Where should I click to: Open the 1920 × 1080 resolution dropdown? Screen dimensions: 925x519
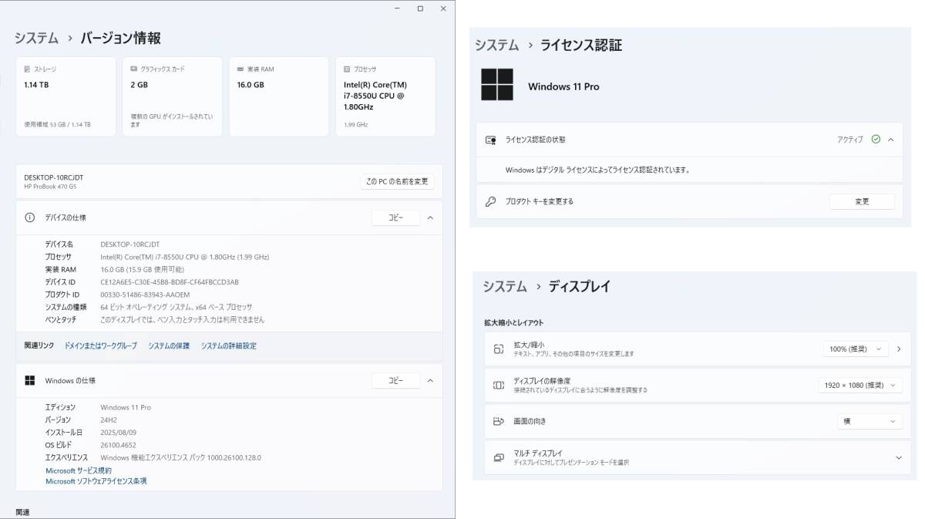(x=859, y=385)
